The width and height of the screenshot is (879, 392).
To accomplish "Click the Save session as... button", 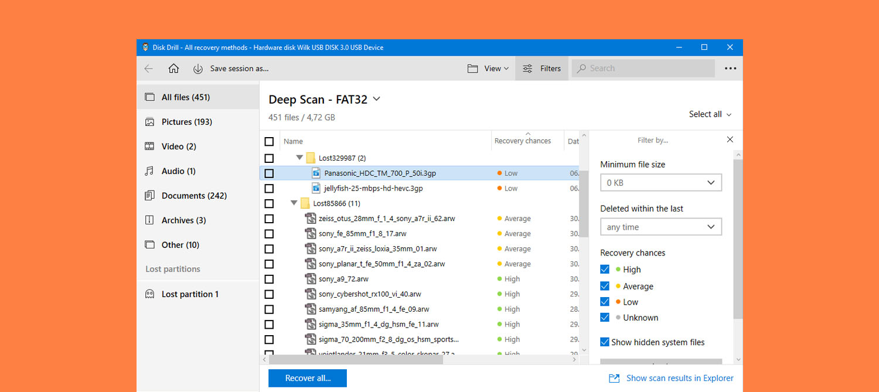I will (x=231, y=69).
